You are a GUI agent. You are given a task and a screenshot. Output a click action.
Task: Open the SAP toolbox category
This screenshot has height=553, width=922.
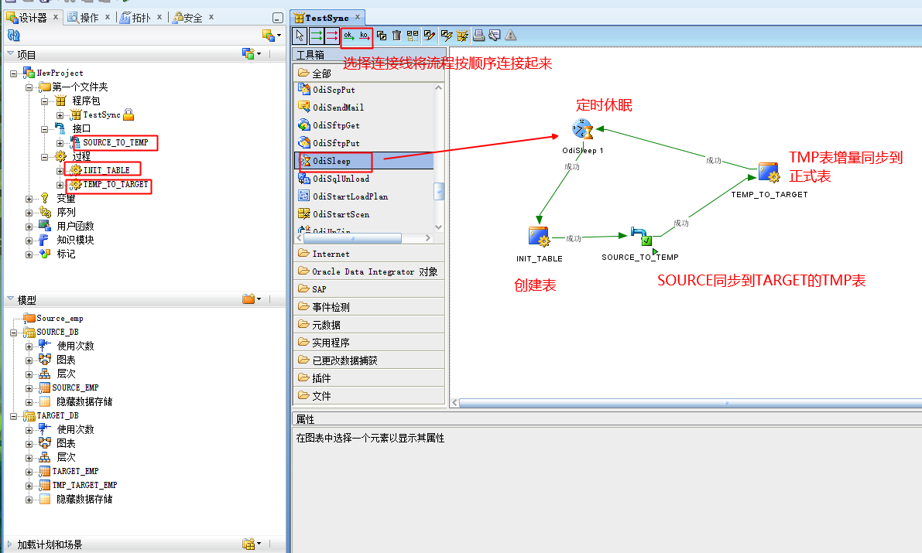point(368,288)
